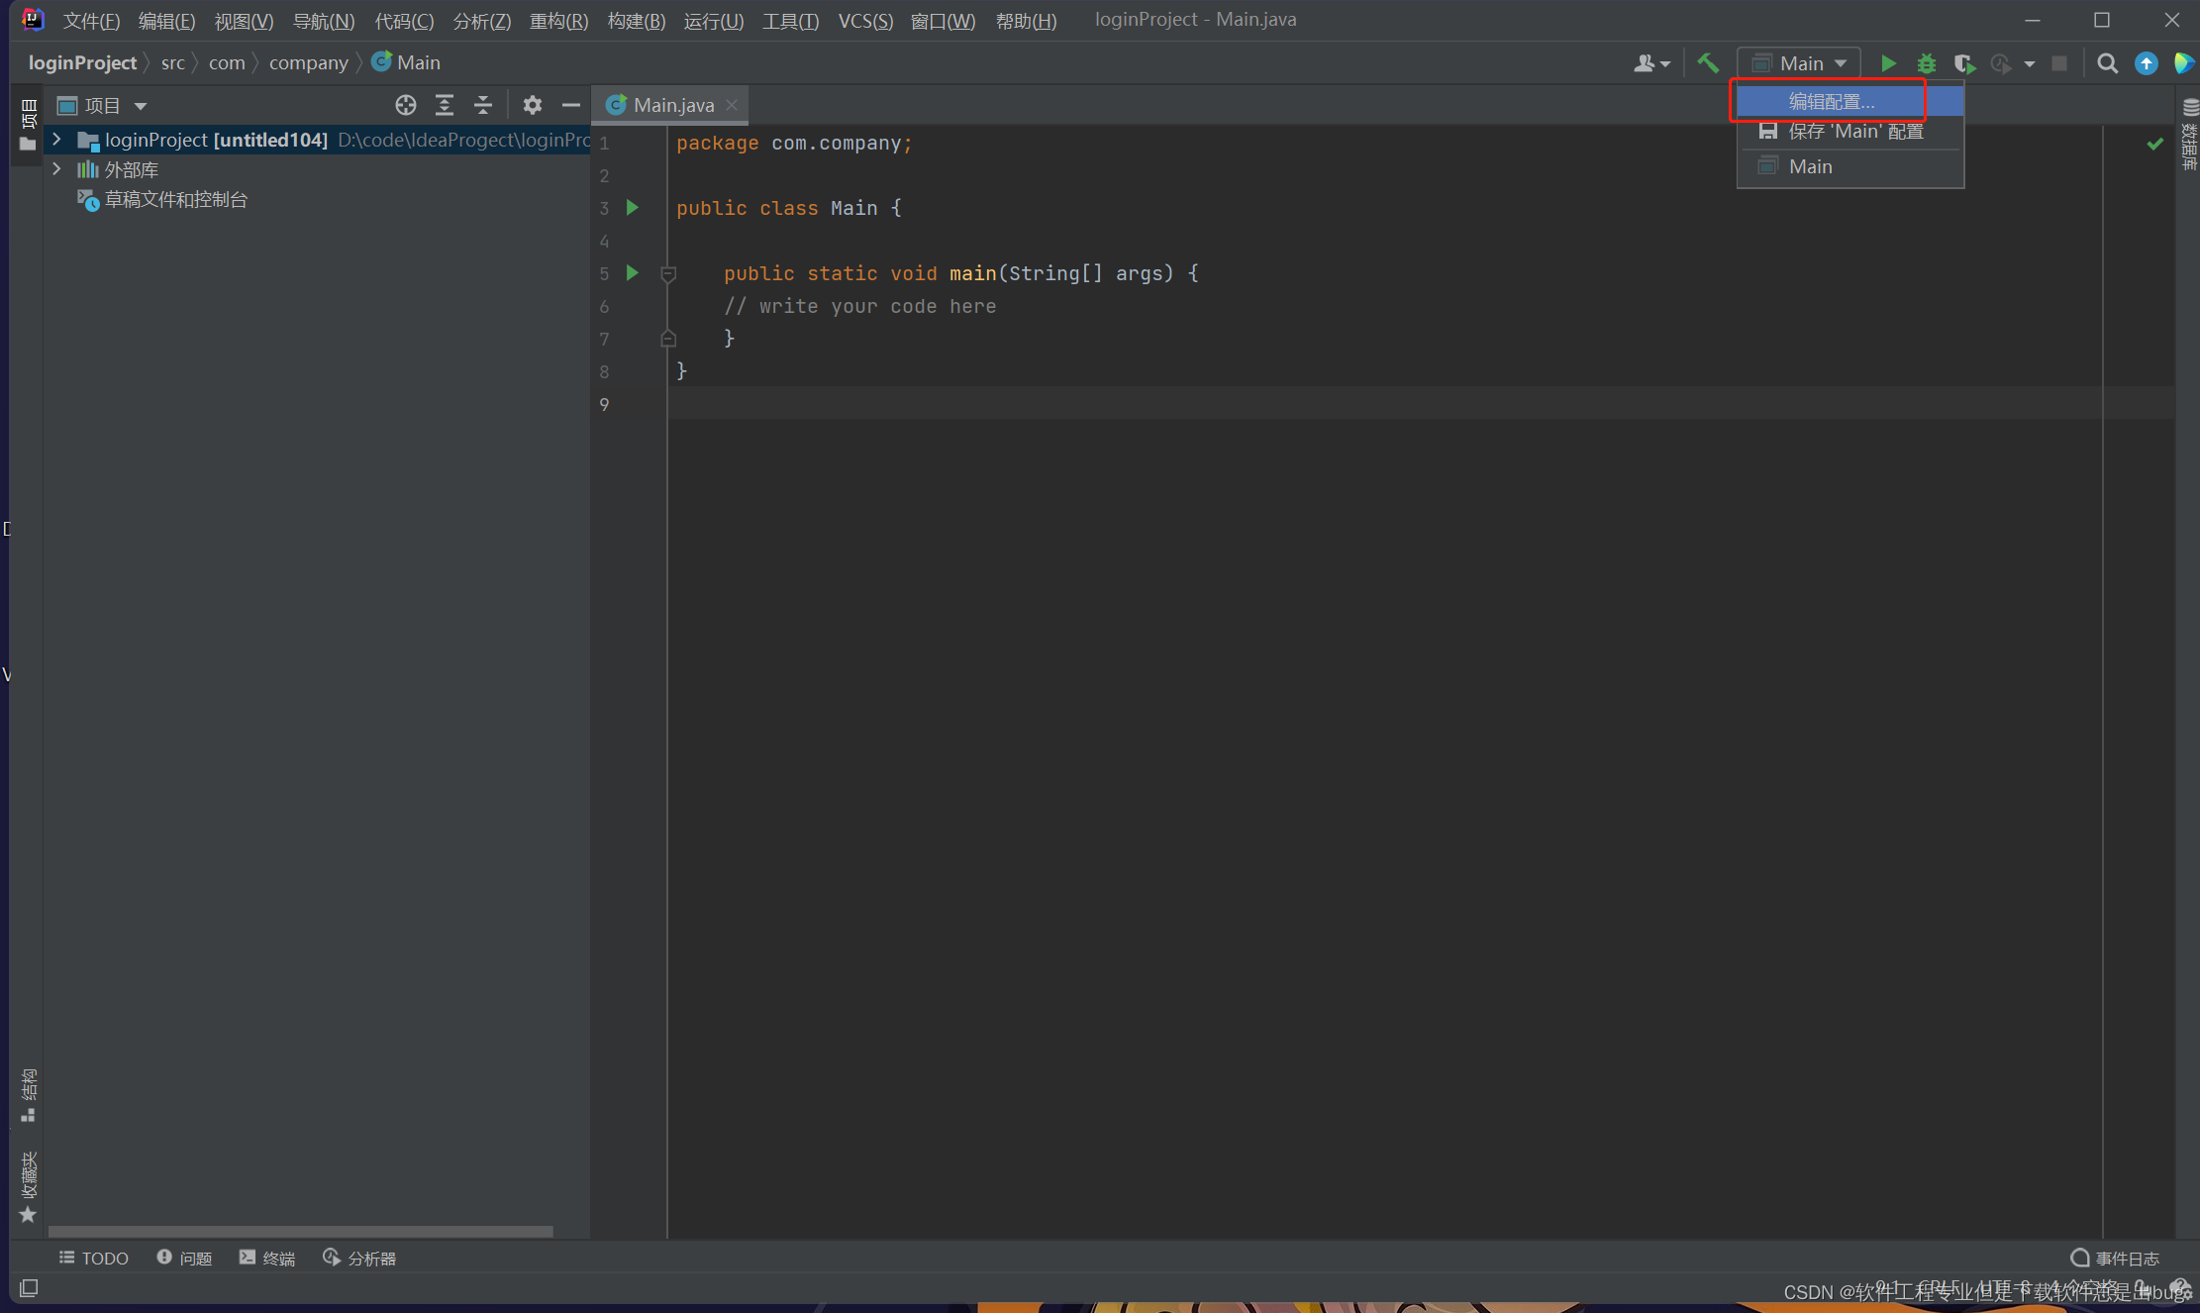Expand the loginProject tree node
Screen dimensions: 2200x1313
57,140
